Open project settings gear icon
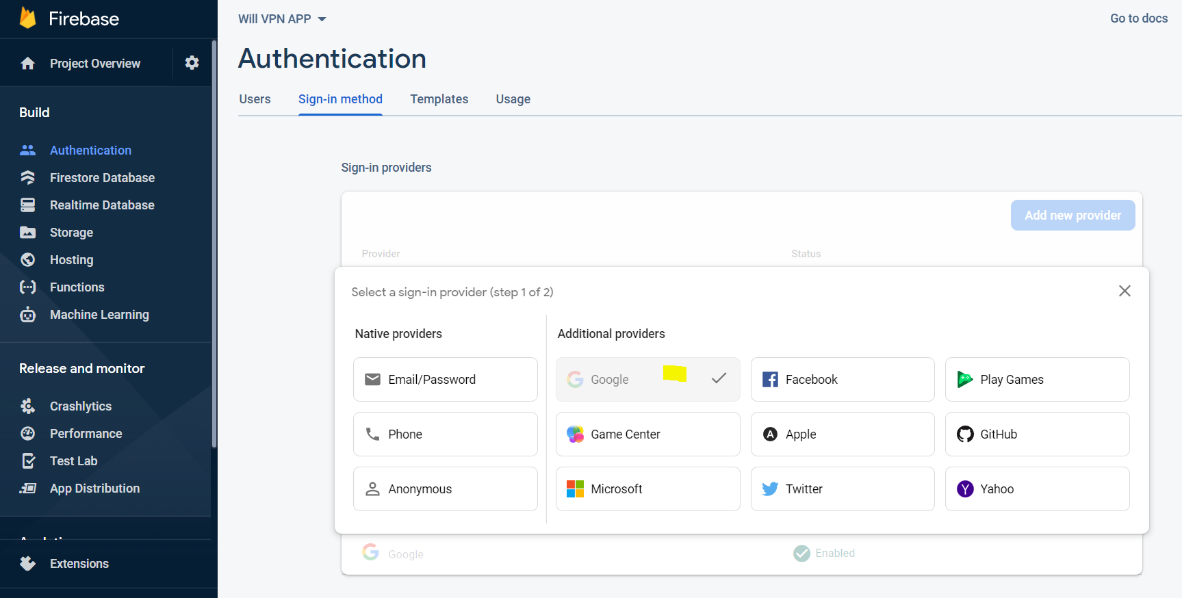 tap(192, 63)
